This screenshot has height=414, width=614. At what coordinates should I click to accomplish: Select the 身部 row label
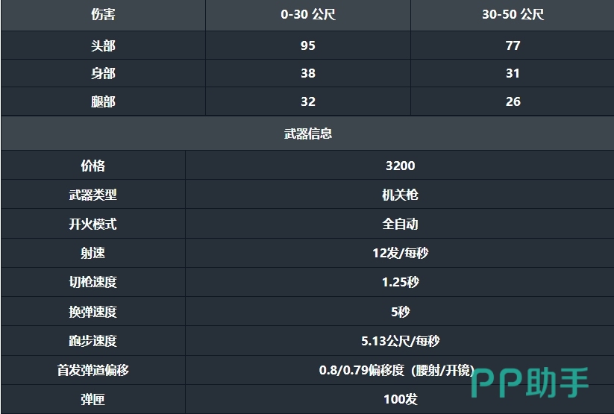click(x=103, y=73)
